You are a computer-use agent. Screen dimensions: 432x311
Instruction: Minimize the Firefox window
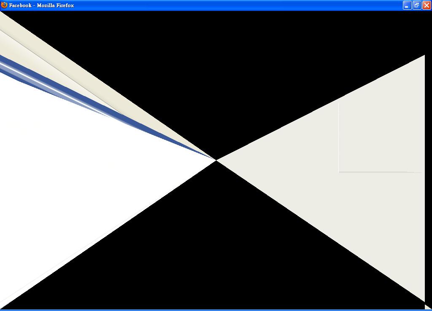[407, 5]
